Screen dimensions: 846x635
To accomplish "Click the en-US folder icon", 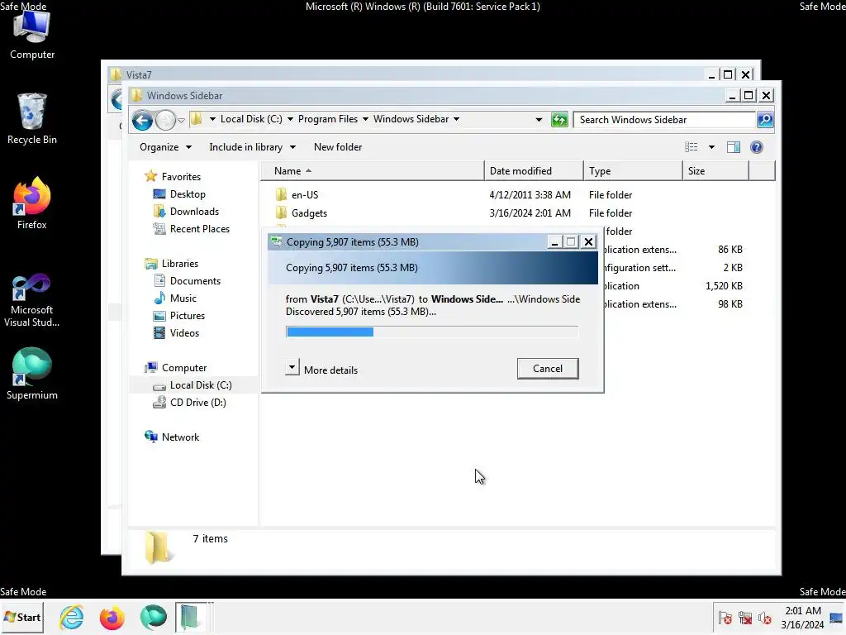I will pos(281,195).
